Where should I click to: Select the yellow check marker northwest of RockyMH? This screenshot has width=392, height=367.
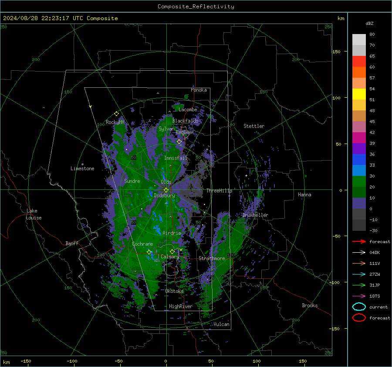coord(91,106)
